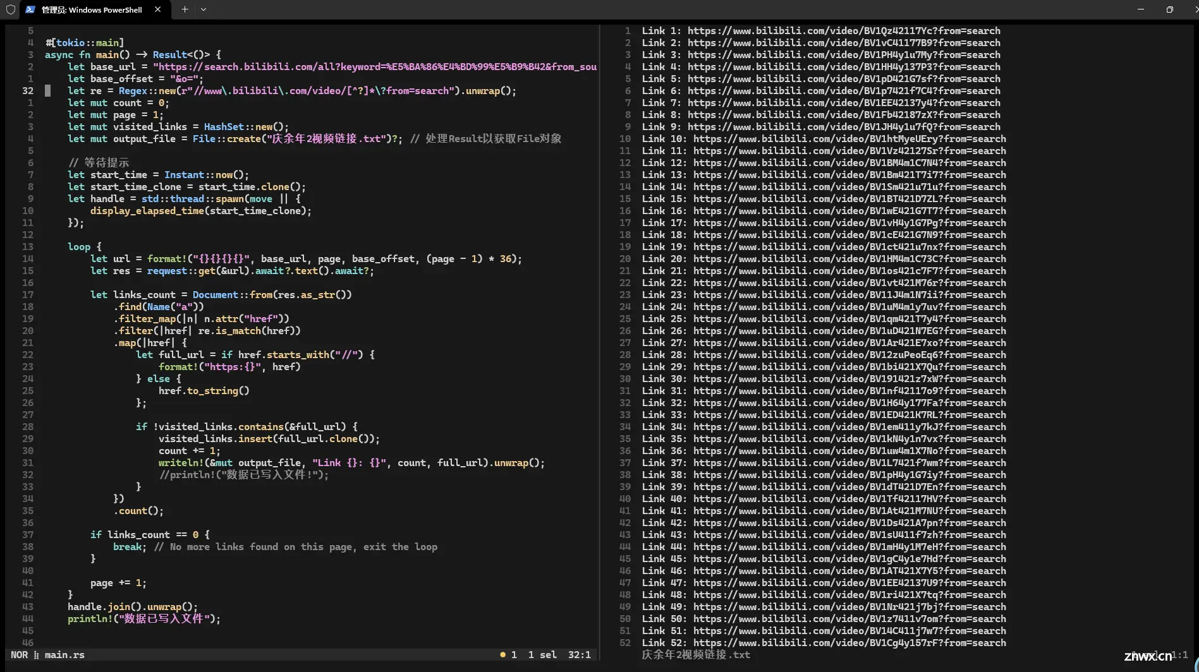Click the Link 10 URL in right pane
This screenshot has width=1199, height=672.
tap(849, 138)
